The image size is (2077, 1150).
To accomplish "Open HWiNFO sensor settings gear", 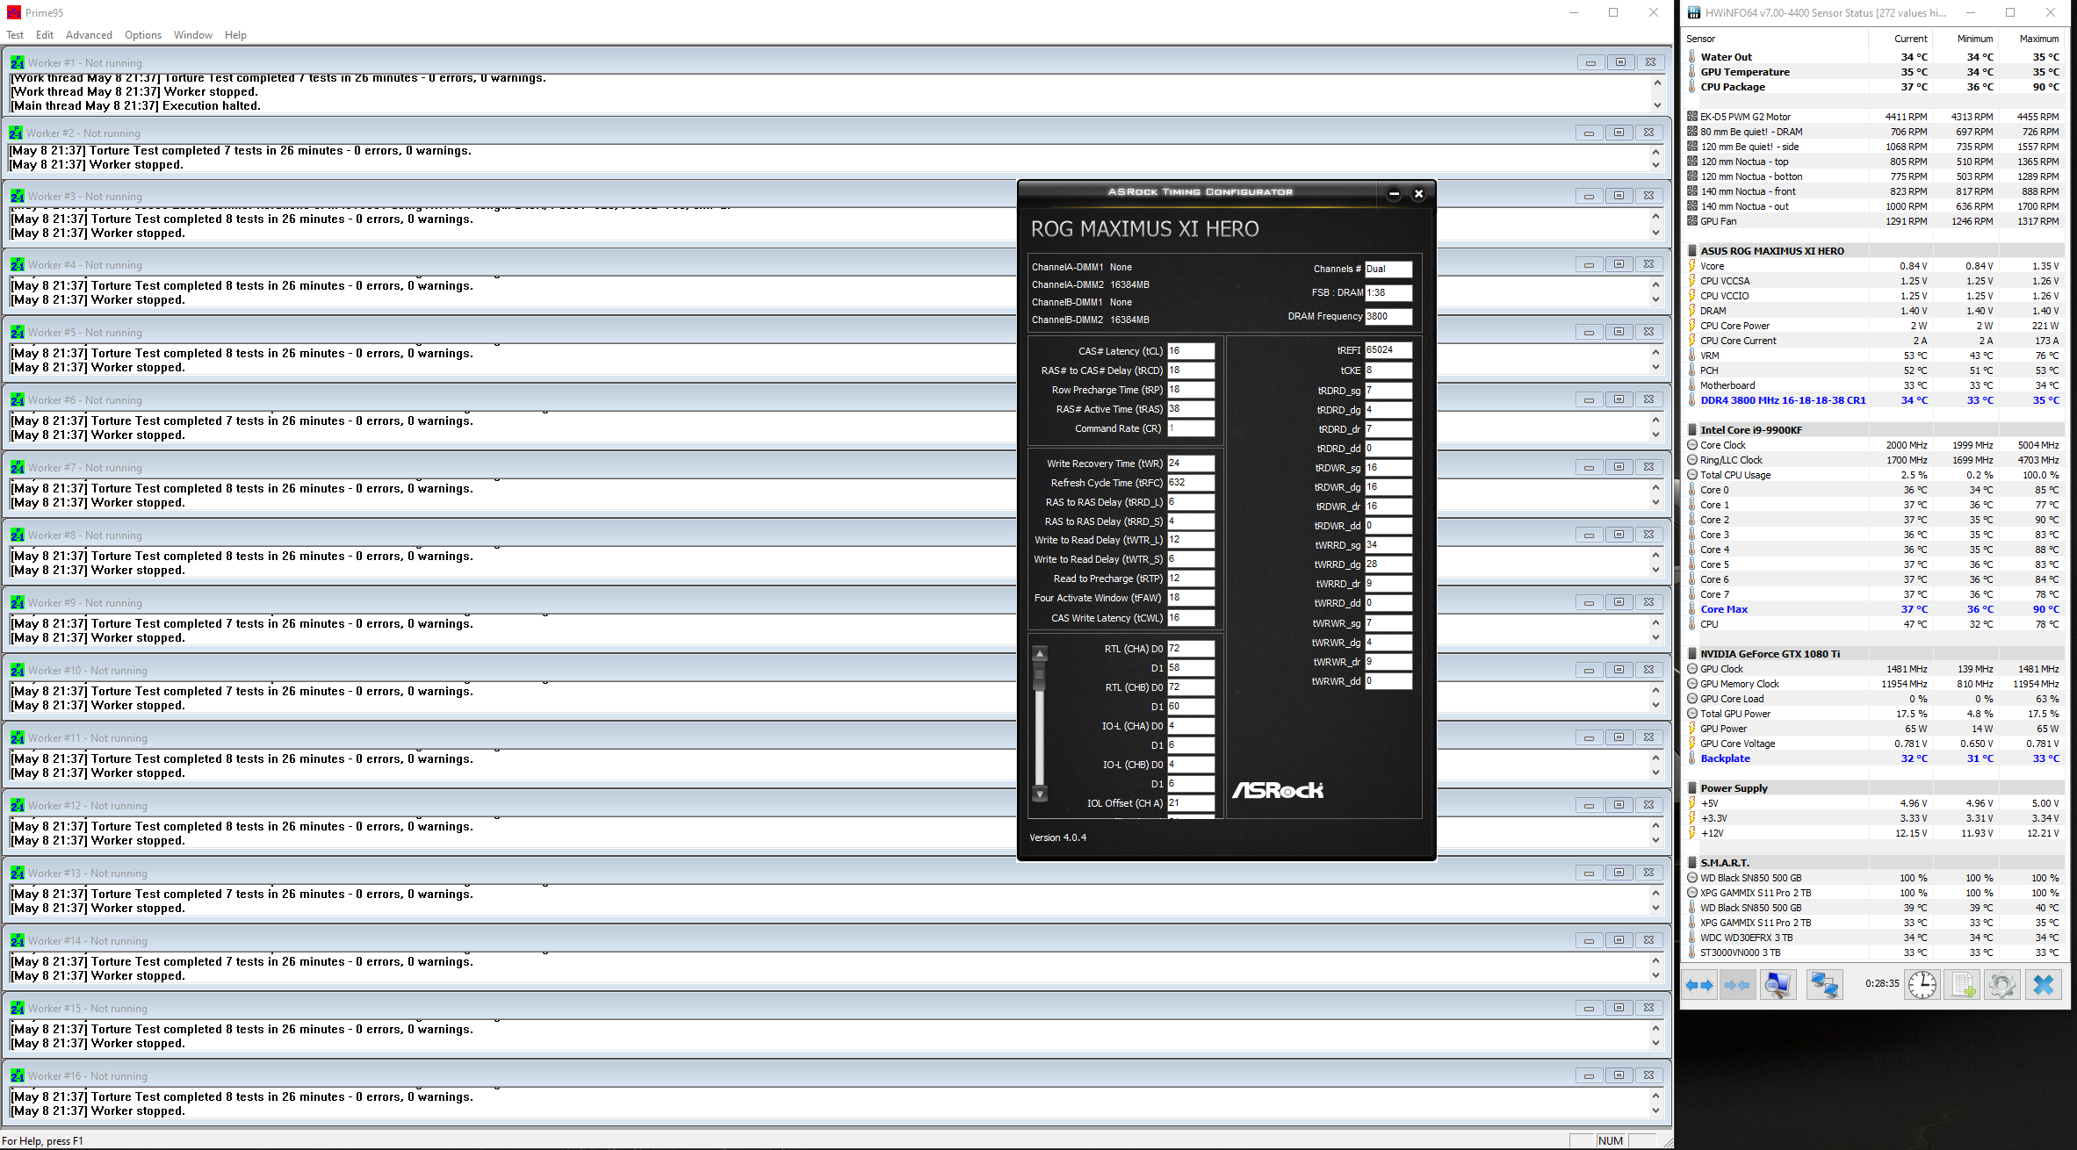I will (x=2002, y=985).
